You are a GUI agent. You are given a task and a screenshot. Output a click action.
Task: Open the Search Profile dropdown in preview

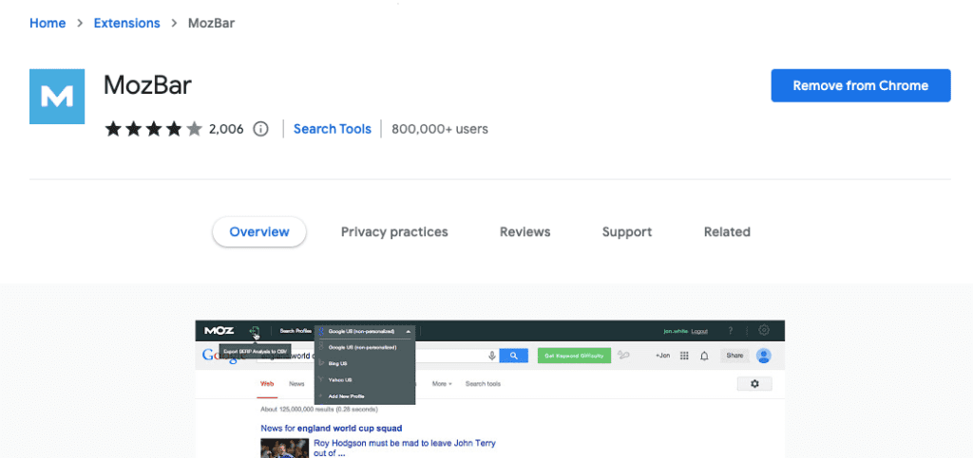[x=364, y=331]
